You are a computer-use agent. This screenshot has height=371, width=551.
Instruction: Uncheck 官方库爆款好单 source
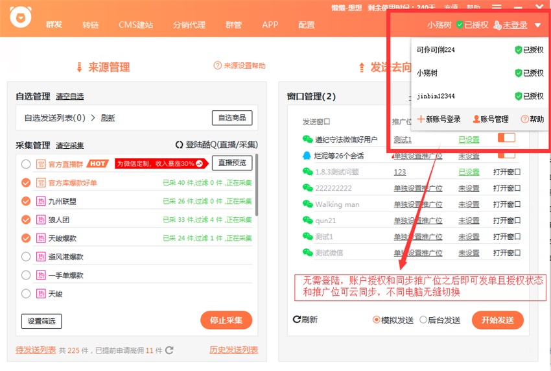tap(26, 182)
